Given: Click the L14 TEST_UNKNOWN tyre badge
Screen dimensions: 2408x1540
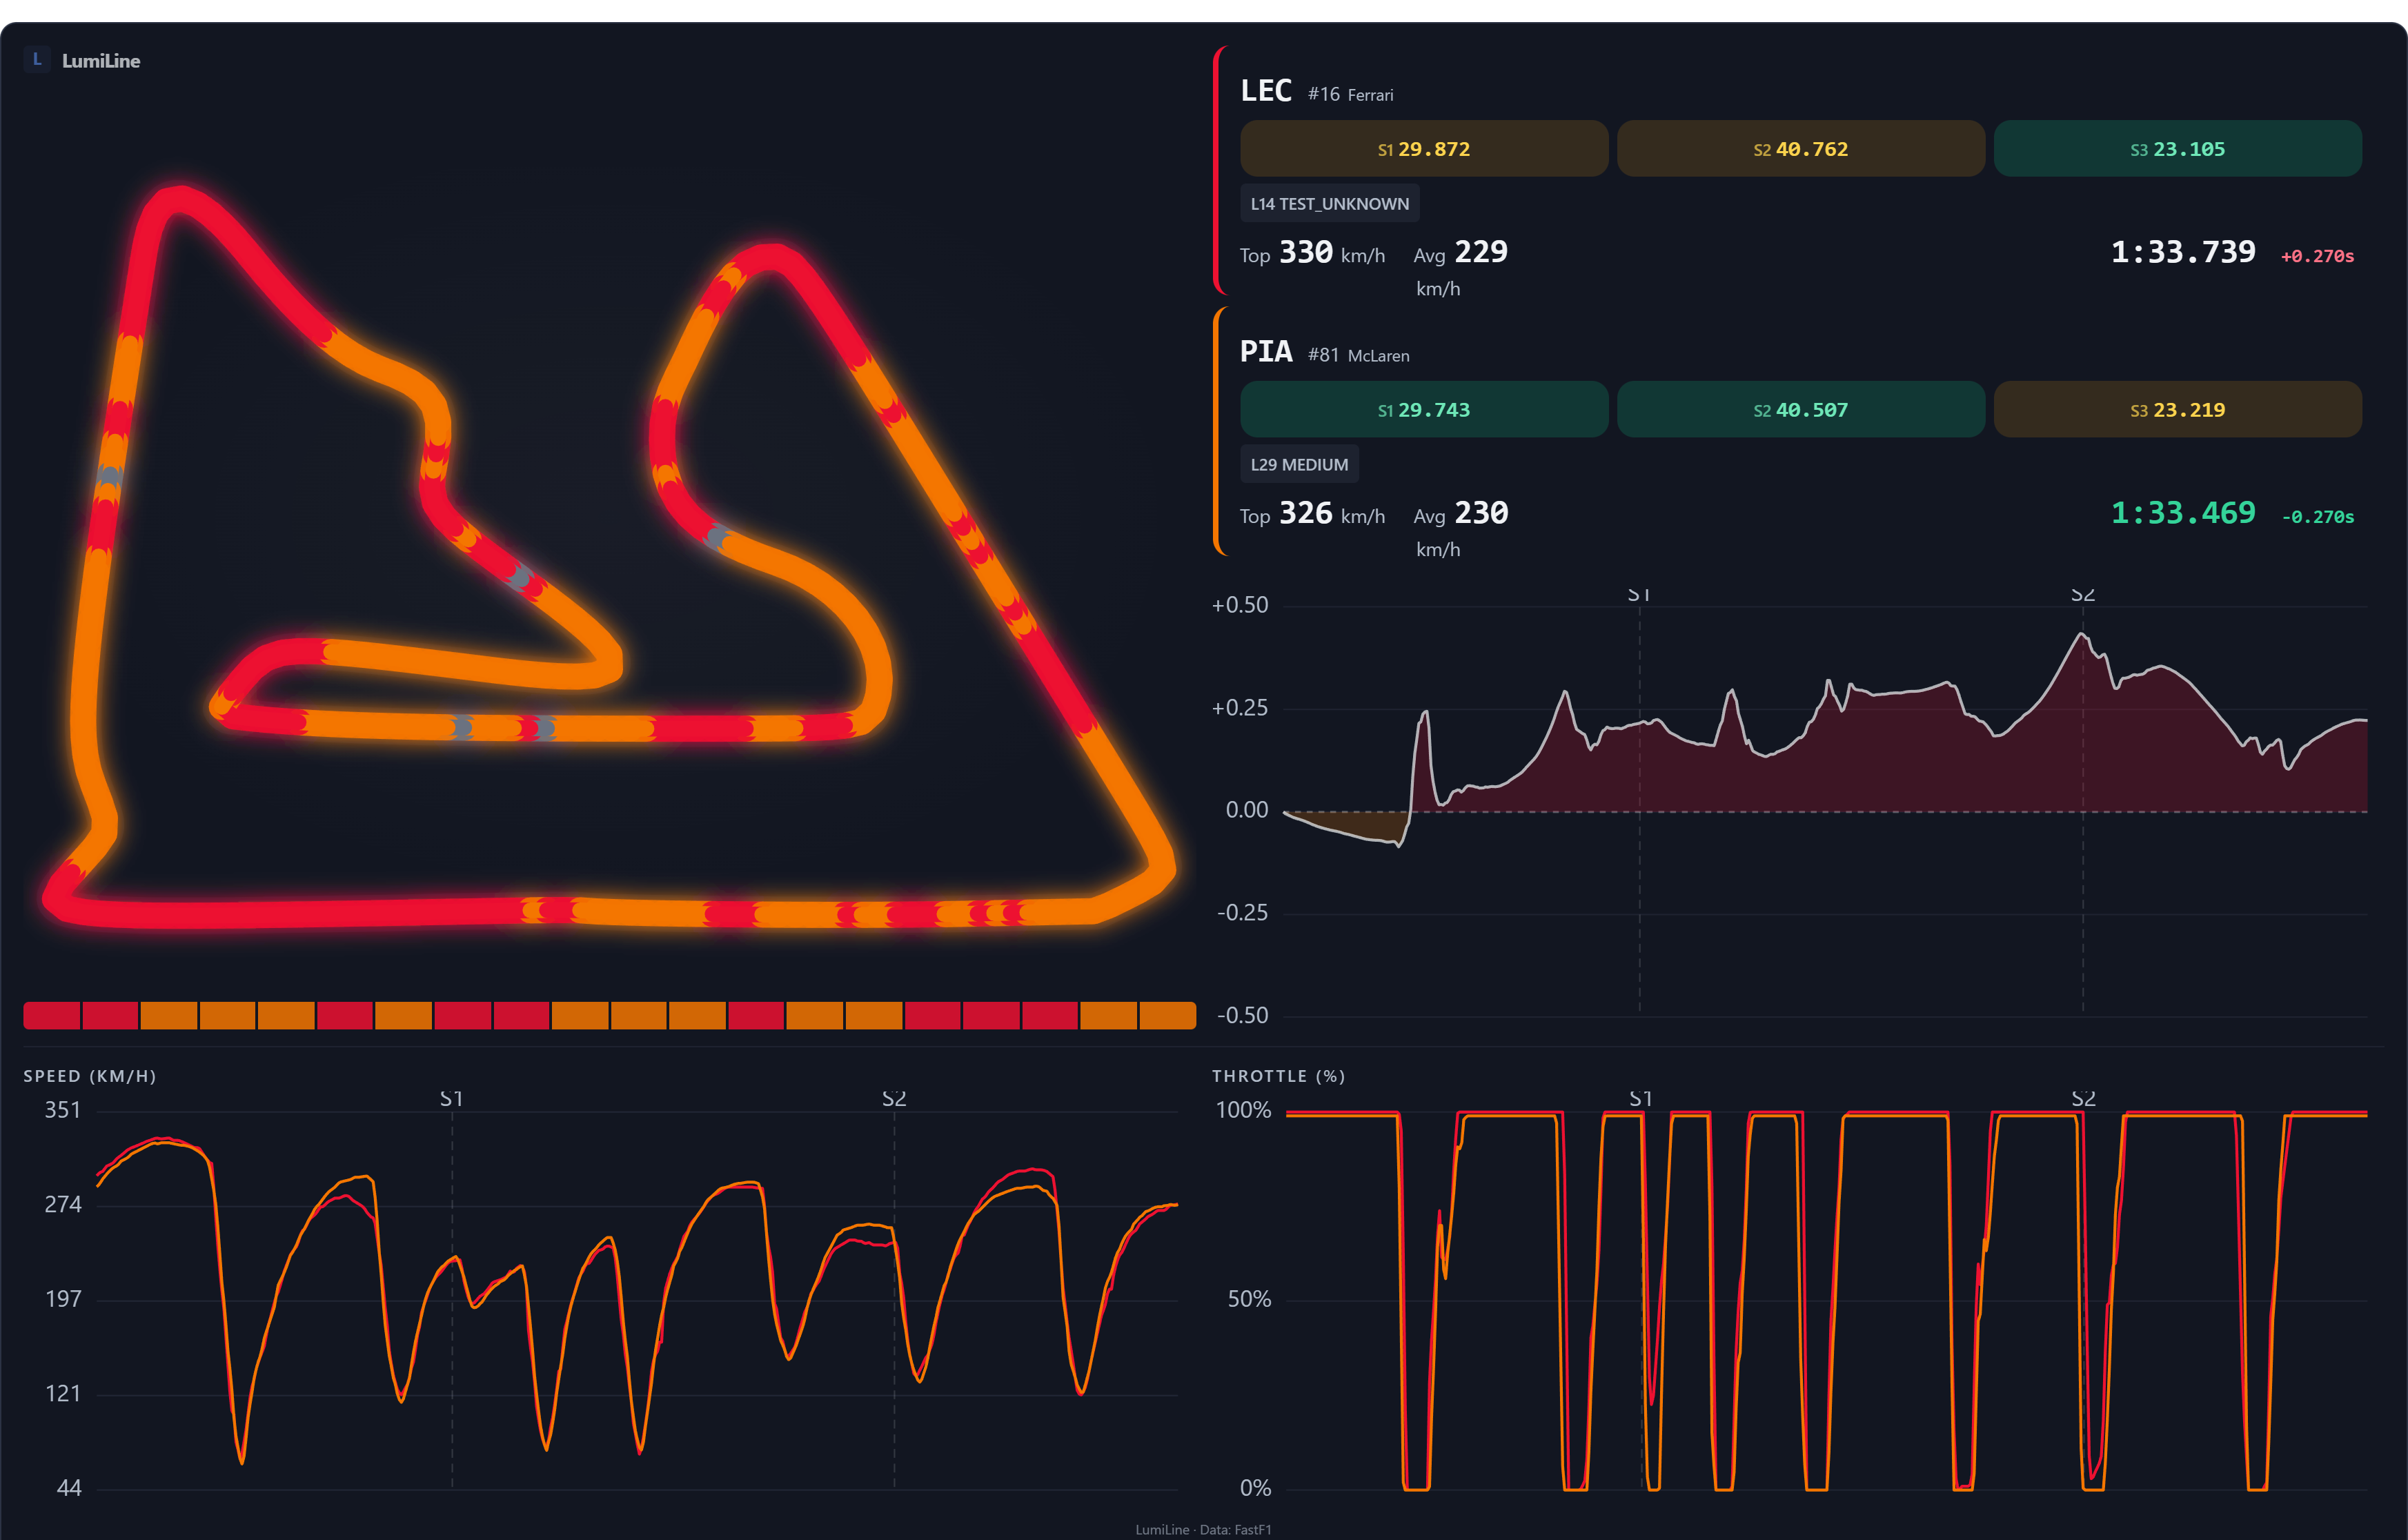Looking at the screenshot, I should point(1330,204).
